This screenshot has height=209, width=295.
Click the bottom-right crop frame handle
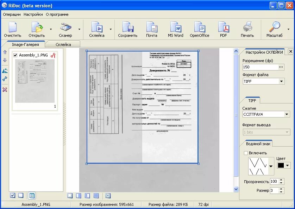point(199,164)
